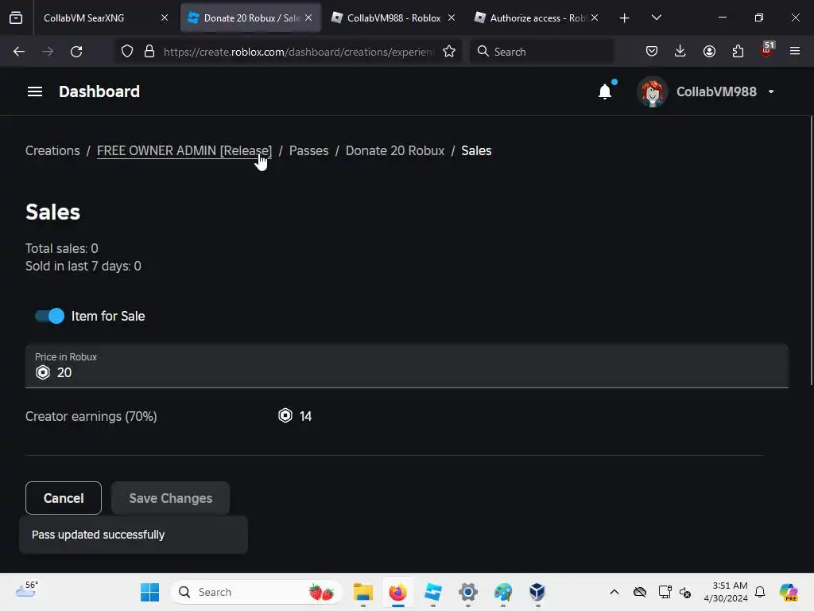The width and height of the screenshot is (814, 611).
Task: Click the network display tray icon
Action: 665,592
